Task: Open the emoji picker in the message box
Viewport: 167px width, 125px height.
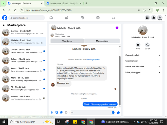Action: click(113, 112)
